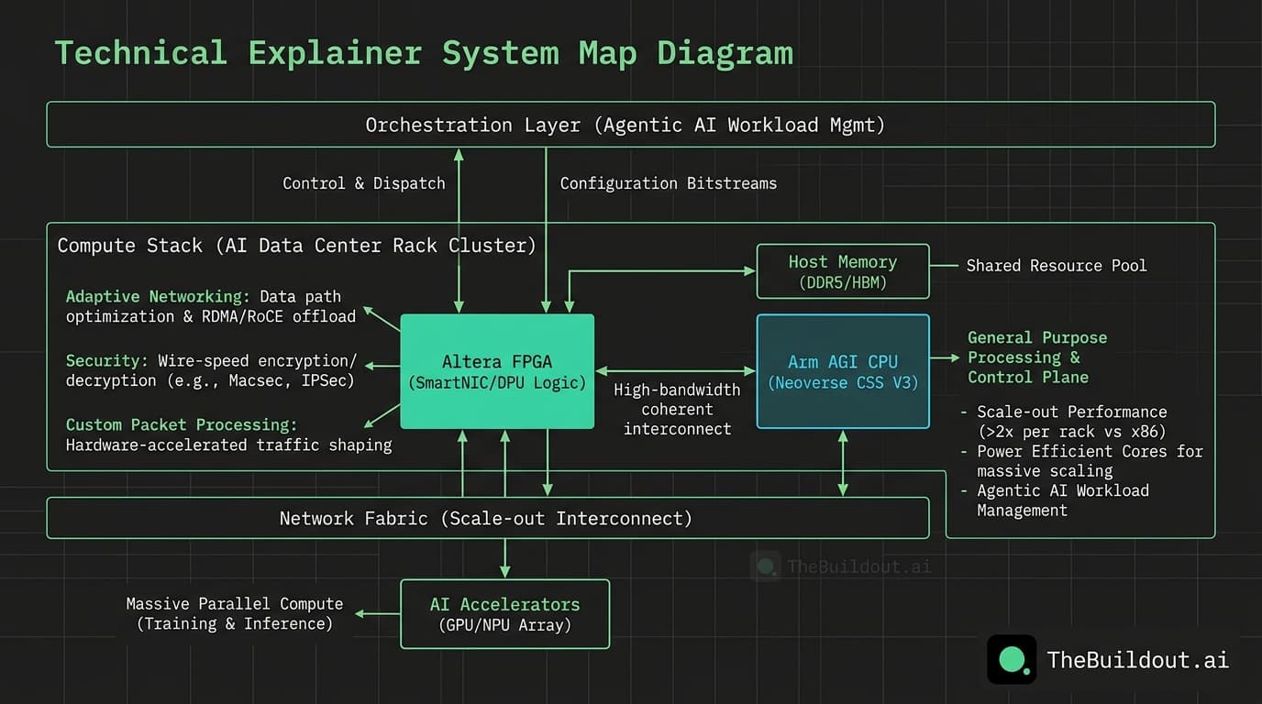Click the diagram title text
Image resolution: width=1262 pixels, height=704 pixels.
click(425, 52)
